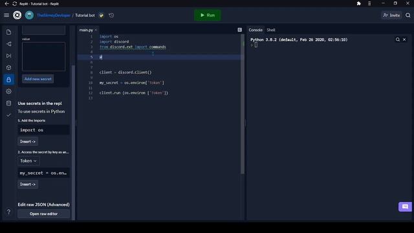Open the Files panel in sidebar
Screen dimensions: 414x233
pos(8,32)
